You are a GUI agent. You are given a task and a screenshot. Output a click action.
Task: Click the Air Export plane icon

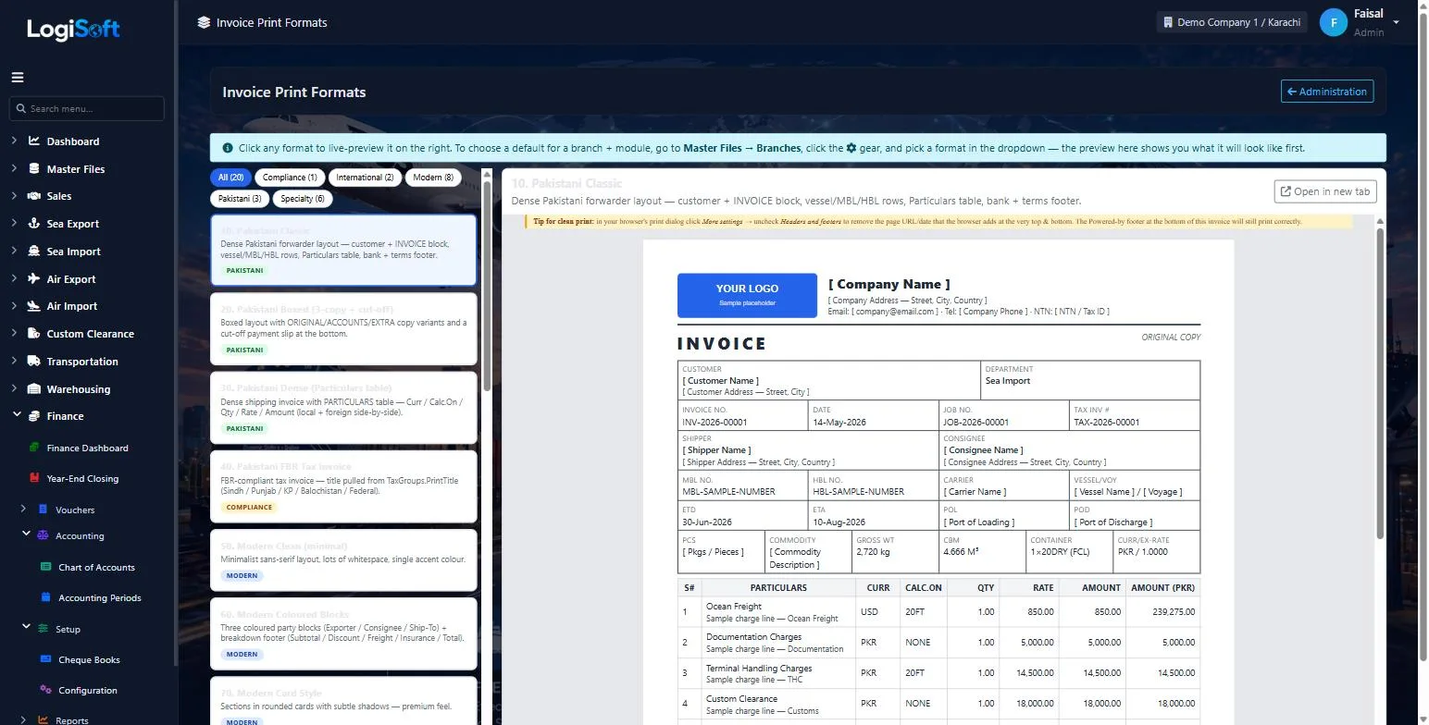click(x=34, y=279)
